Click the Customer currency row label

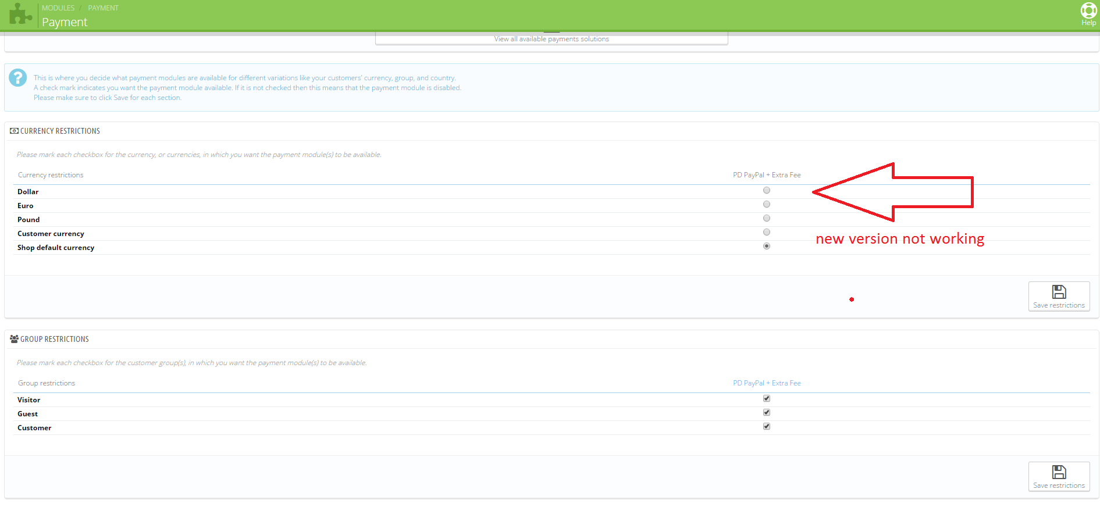click(x=51, y=234)
